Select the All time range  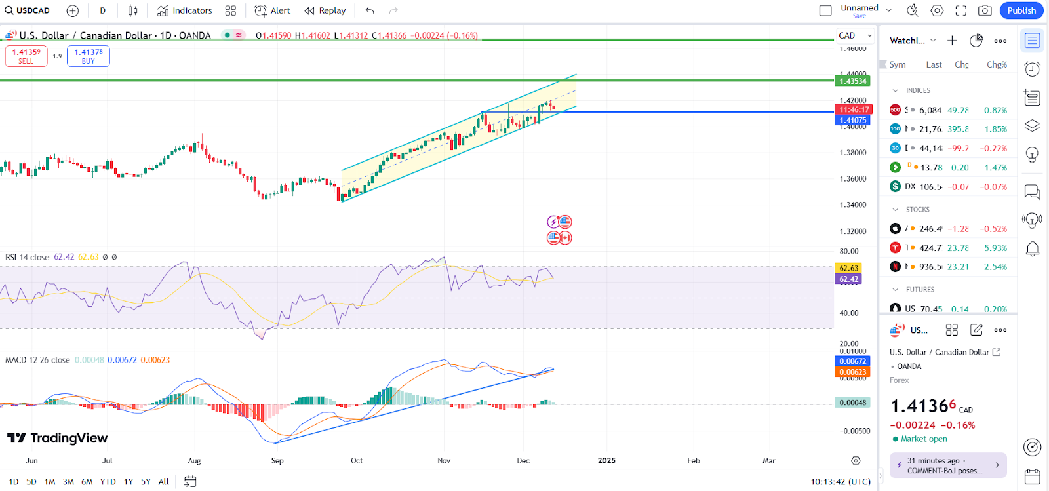click(164, 482)
